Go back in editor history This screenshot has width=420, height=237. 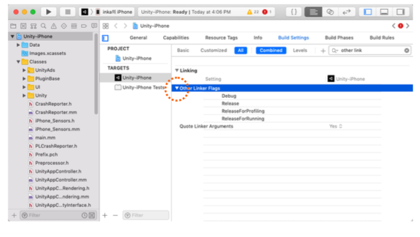point(116,26)
